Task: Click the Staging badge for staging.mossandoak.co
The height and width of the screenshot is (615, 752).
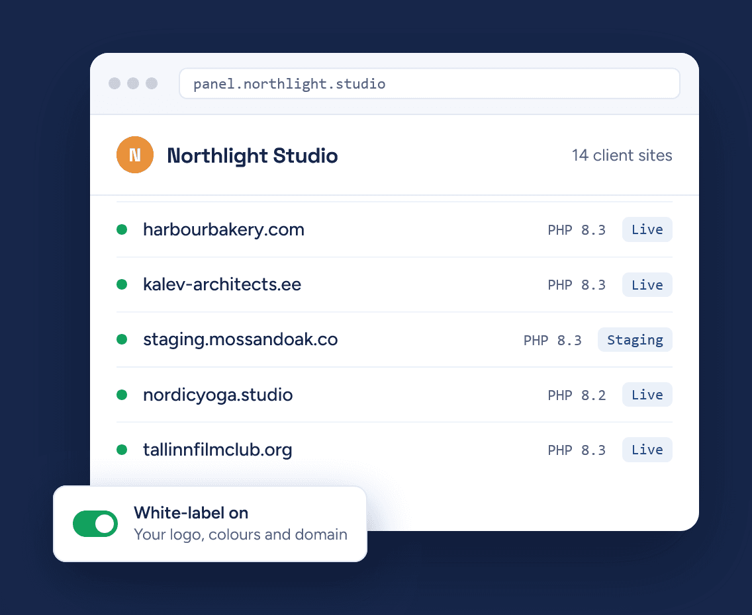Action: [635, 340]
